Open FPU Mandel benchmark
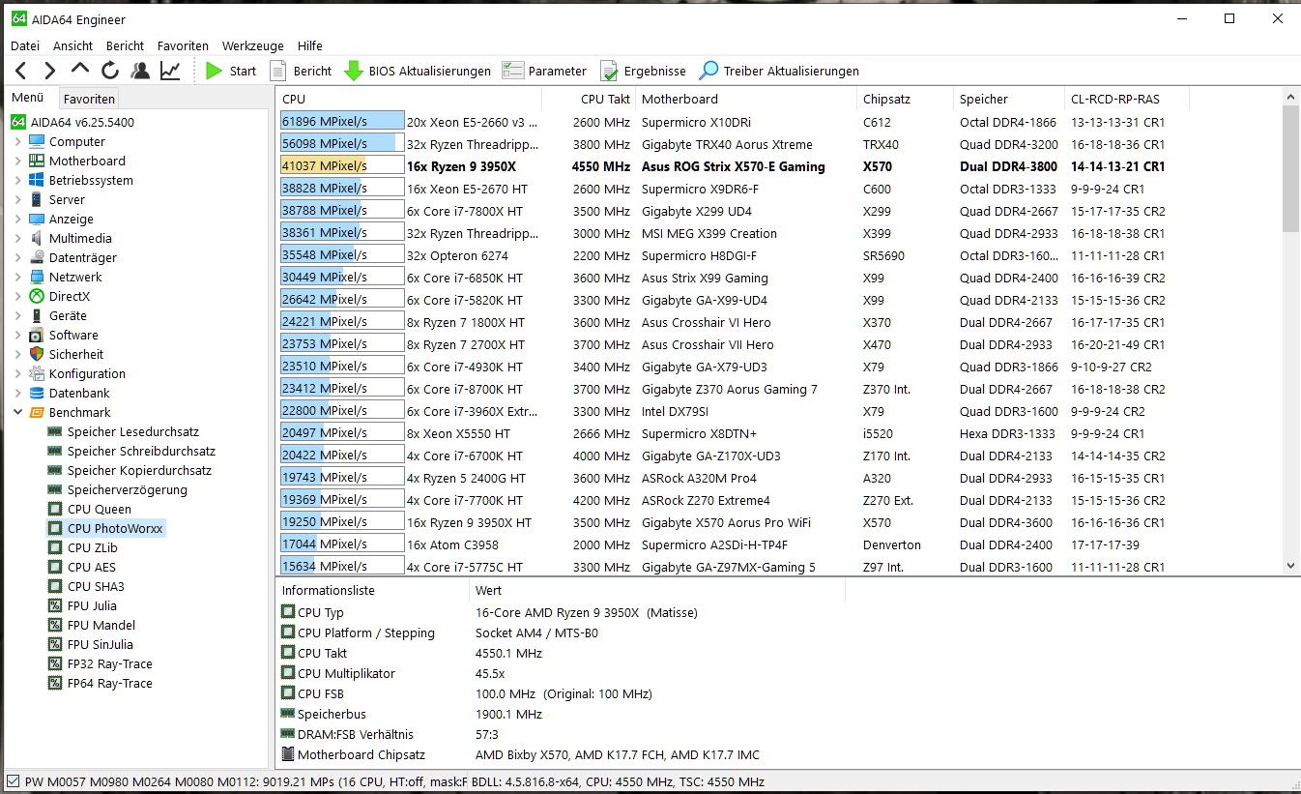 (x=92, y=625)
